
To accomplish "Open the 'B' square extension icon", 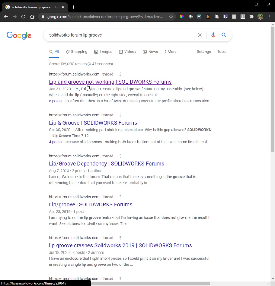I will point(243,17).
